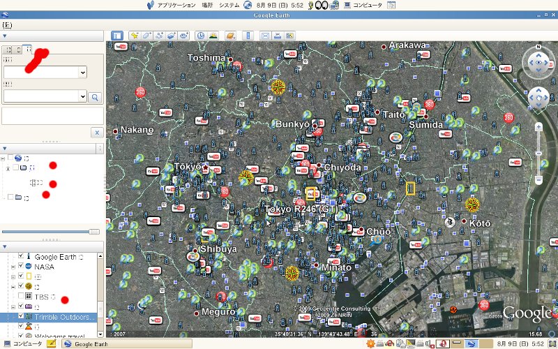Expand the yellow-frame layer node
Viewport: 558px width, 349px height.
coord(13,276)
